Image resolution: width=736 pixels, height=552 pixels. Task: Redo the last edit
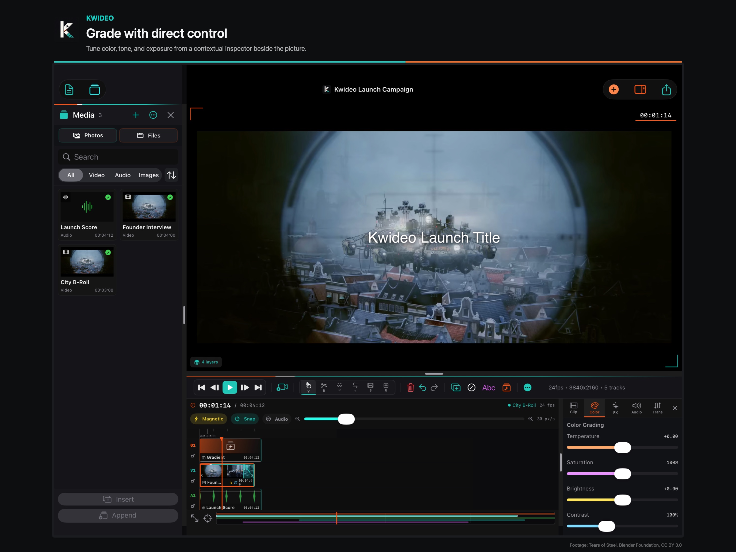[434, 388]
